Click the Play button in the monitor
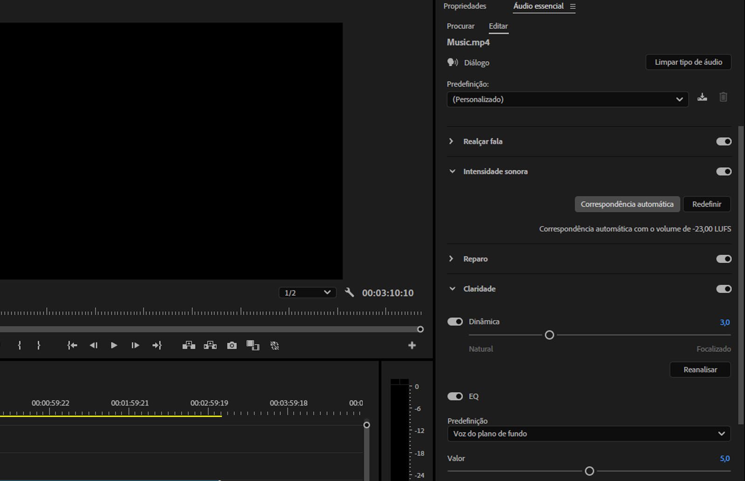Viewport: 745px width, 481px height. click(x=114, y=346)
